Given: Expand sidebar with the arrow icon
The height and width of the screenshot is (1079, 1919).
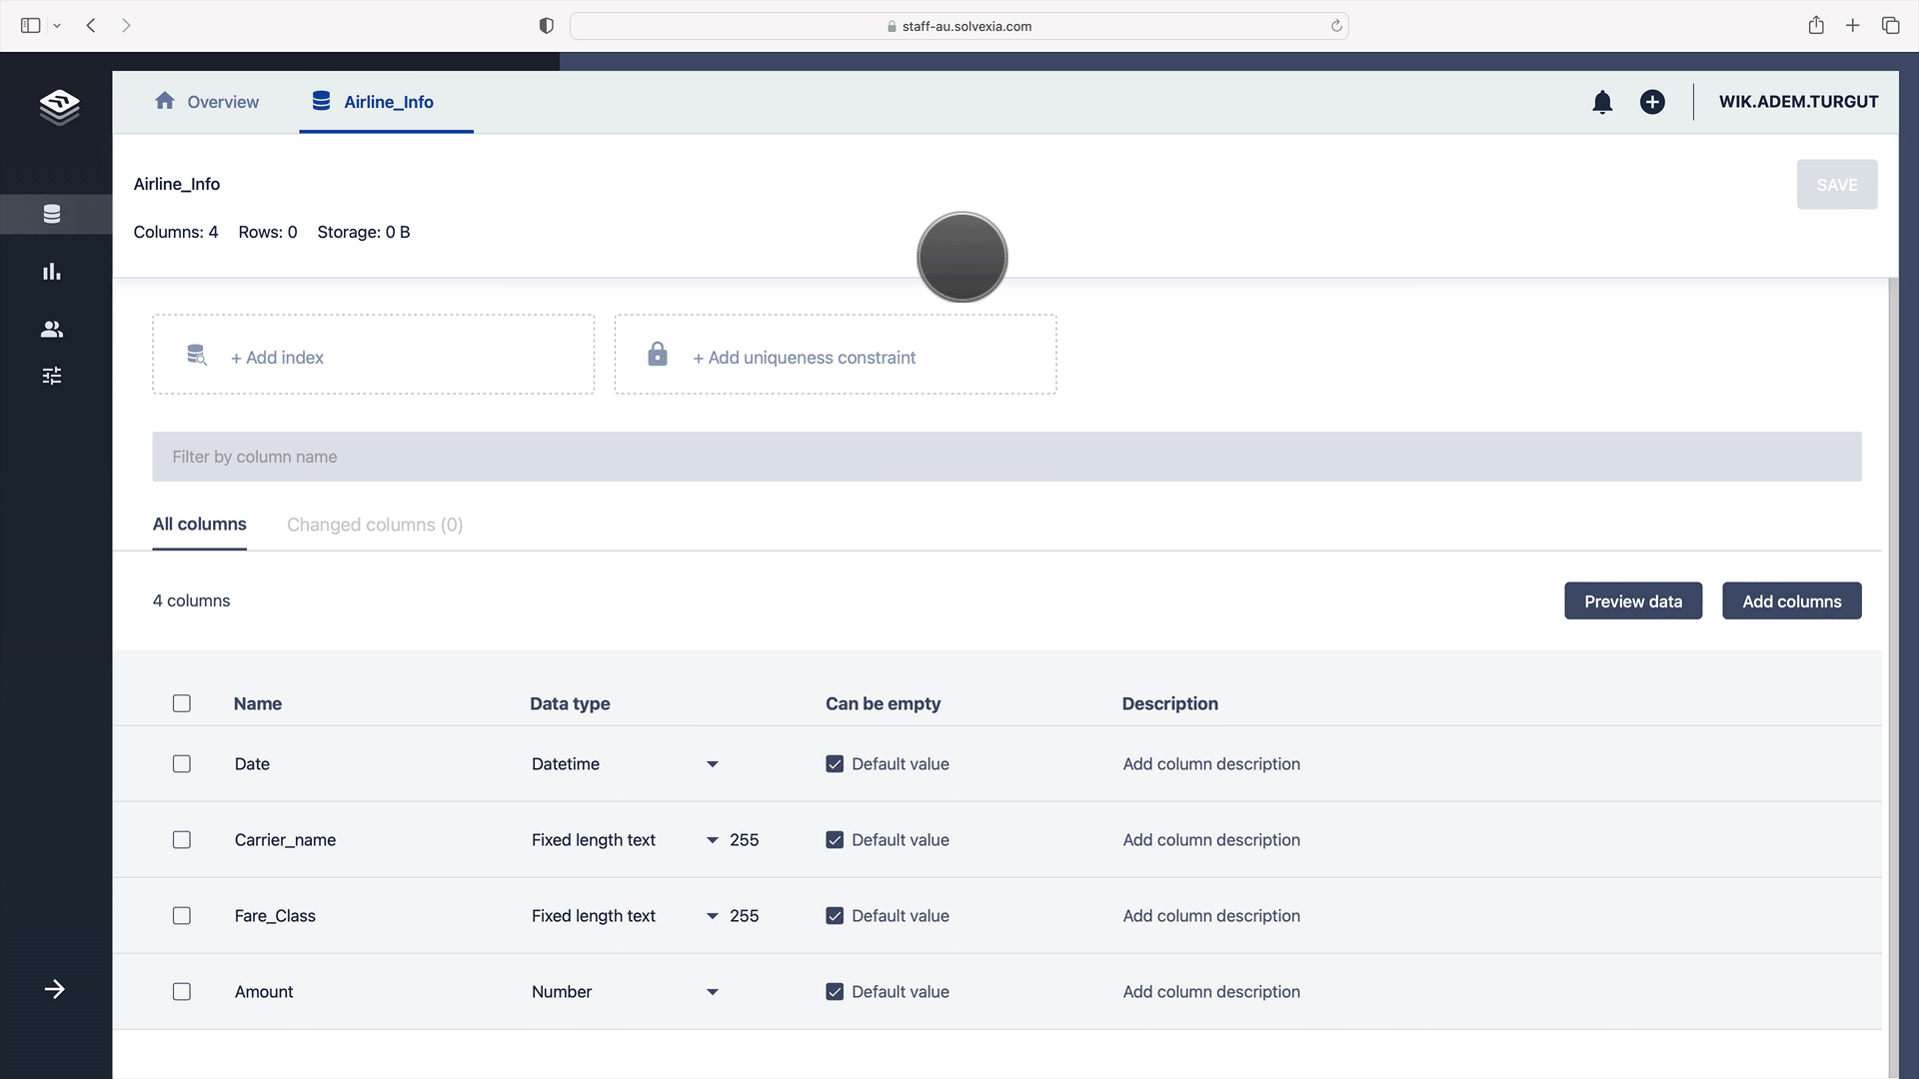Looking at the screenshot, I should (55, 989).
